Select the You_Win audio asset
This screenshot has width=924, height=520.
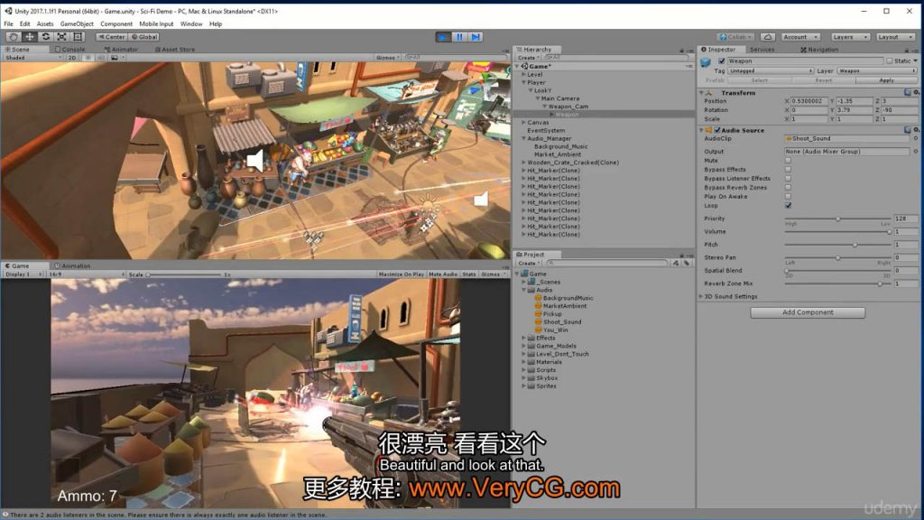point(555,330)
